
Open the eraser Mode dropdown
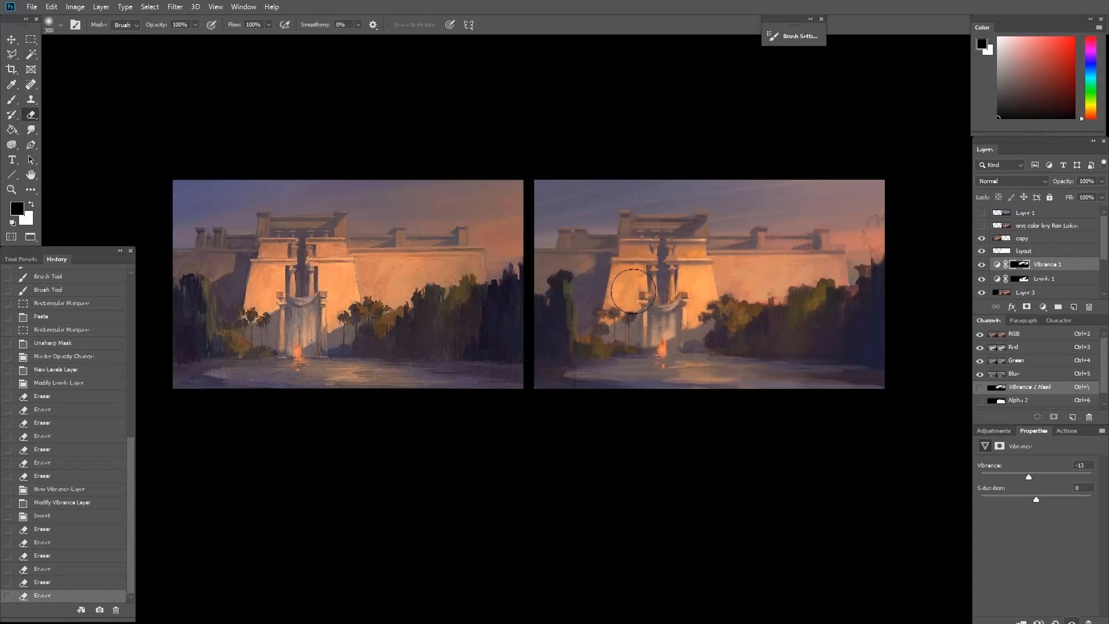coord(126,25)
